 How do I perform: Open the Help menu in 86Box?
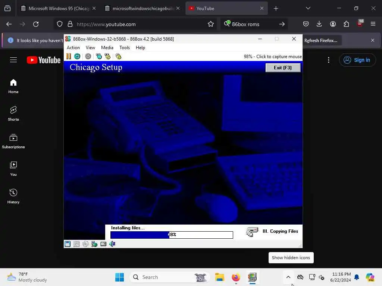click(x=140, y=48)
